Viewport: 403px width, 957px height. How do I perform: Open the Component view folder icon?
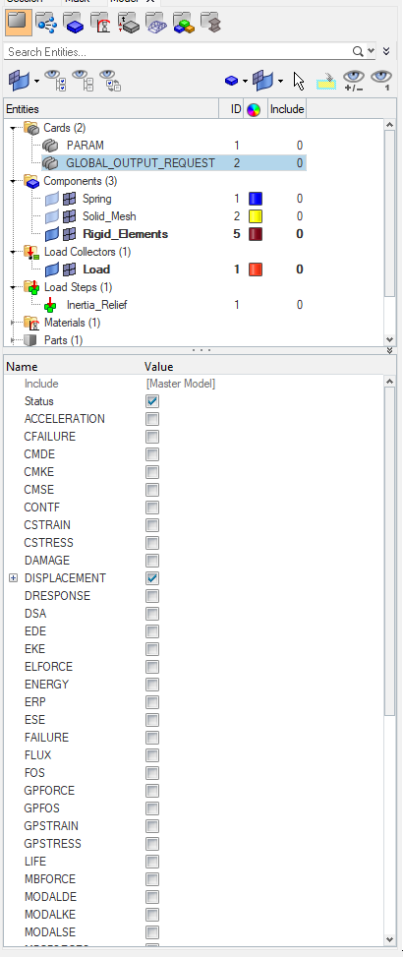point(73,24)
